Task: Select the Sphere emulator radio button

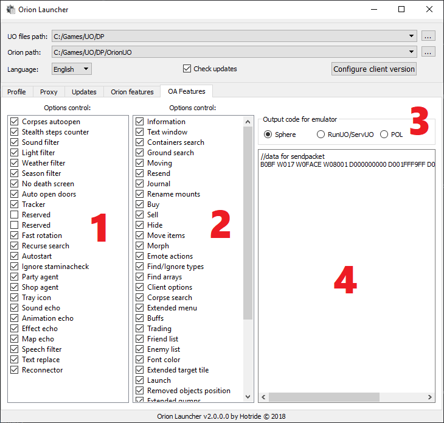Action: pos(268,135)
